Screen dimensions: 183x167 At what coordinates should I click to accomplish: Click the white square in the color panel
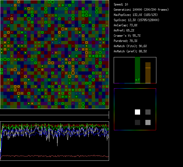point(138,112)
